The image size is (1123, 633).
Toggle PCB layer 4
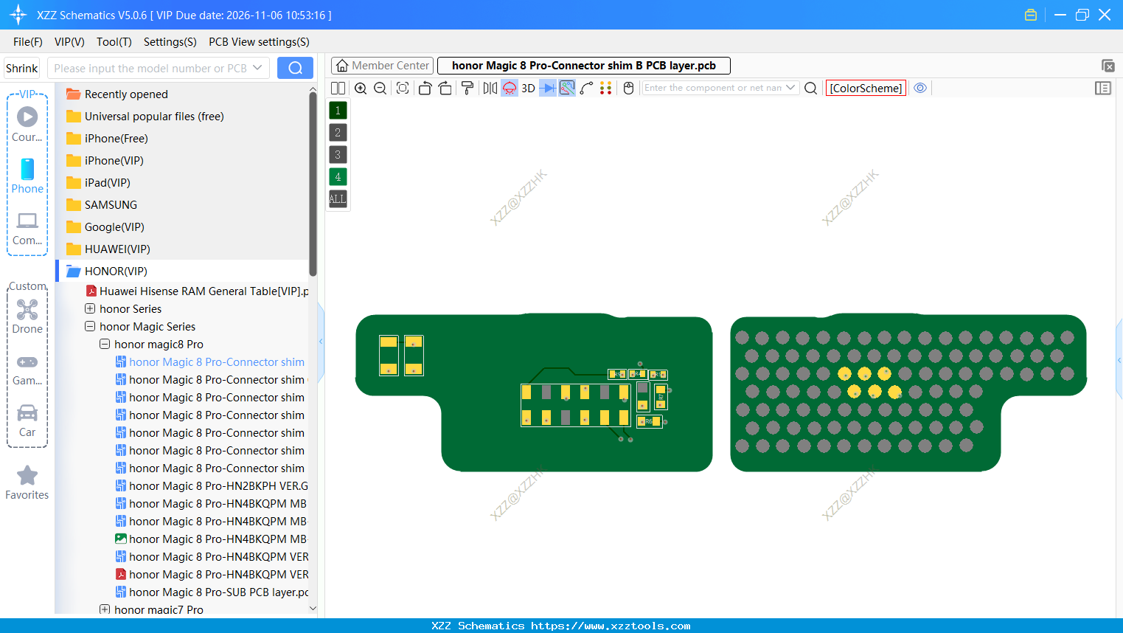(x=338, y=177)
